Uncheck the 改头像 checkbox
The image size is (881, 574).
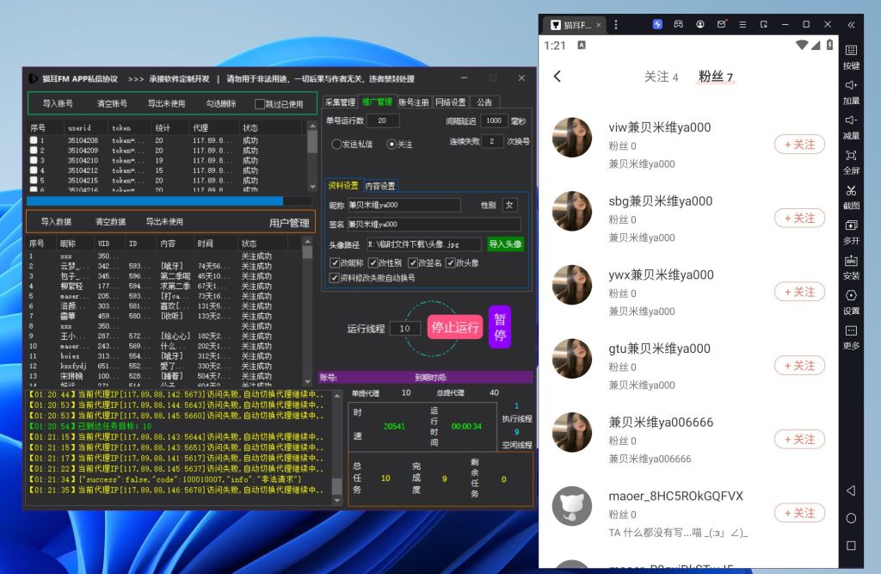pos(450,262)
